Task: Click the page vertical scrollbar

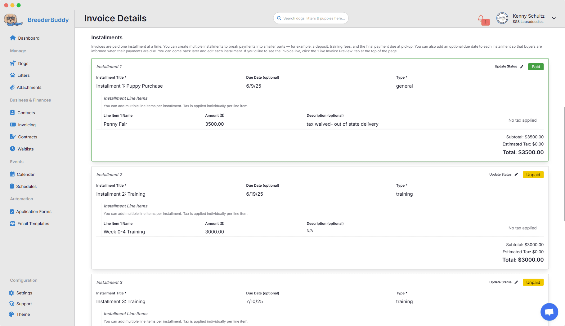Action: coord(564,164)
